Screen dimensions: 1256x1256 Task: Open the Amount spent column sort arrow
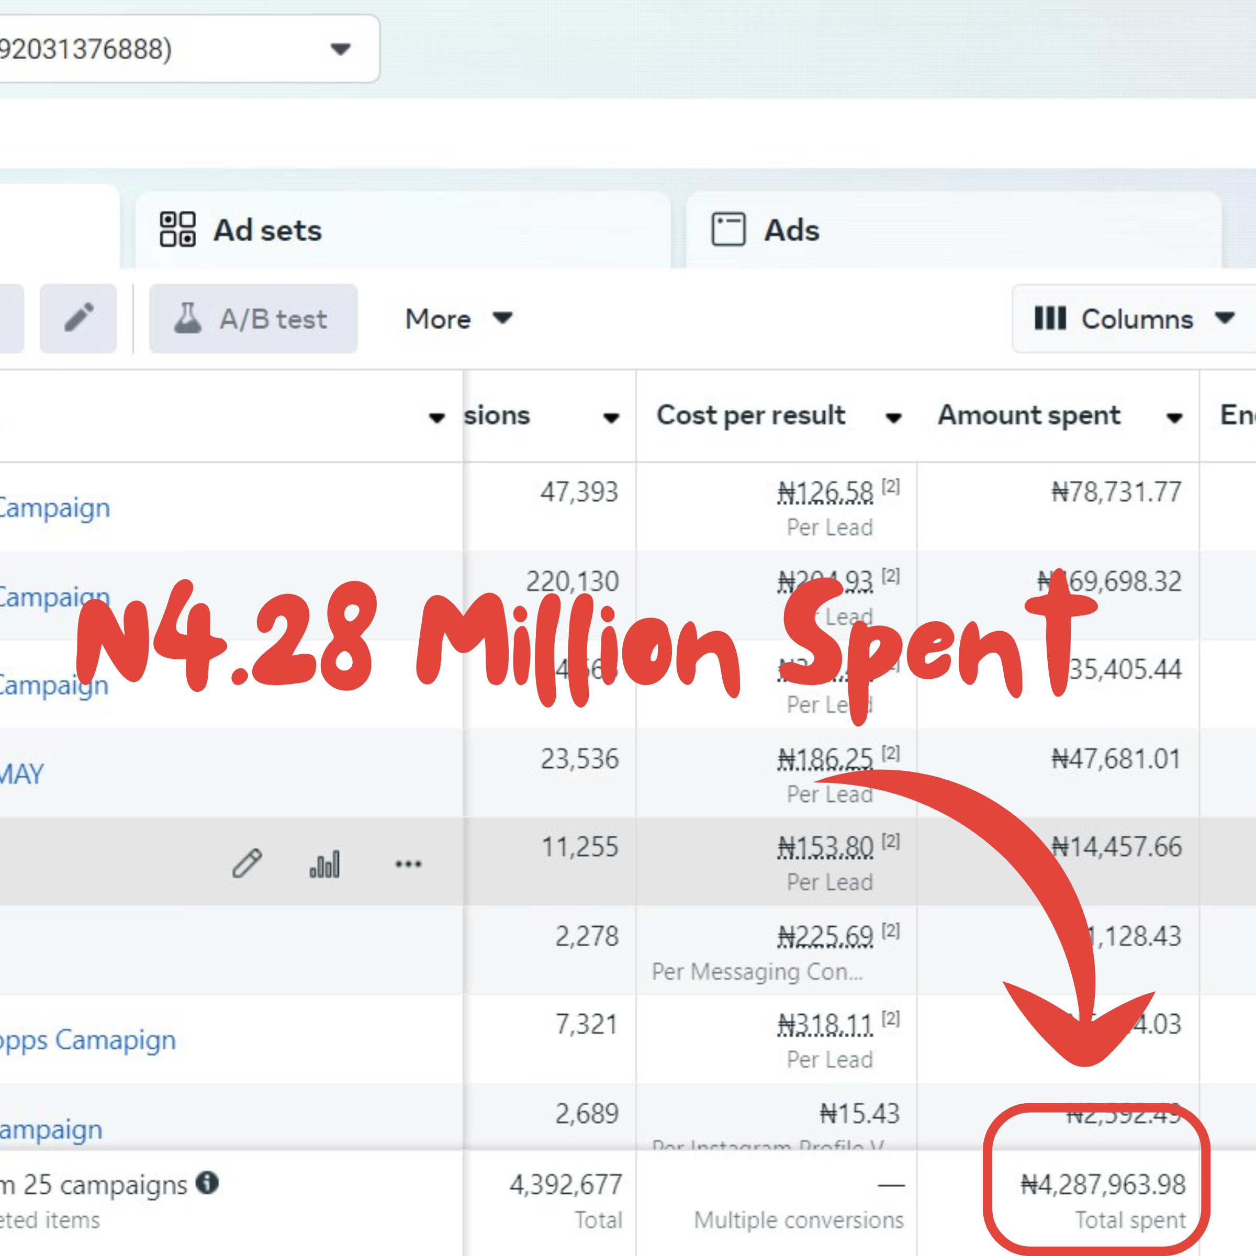[1174, 418]
